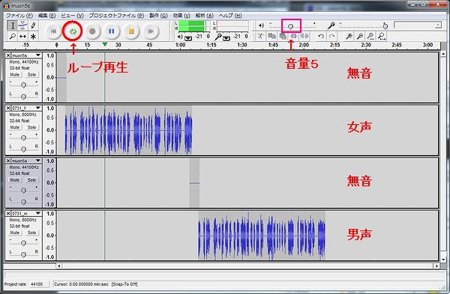
Task: Open the 0731_m track dropdown menu
Action: click(38, 213)
